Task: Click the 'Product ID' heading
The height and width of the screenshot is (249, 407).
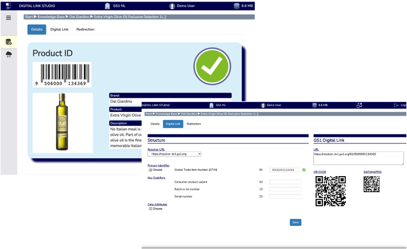Action: pyautogui.click(x=53, y=53)
